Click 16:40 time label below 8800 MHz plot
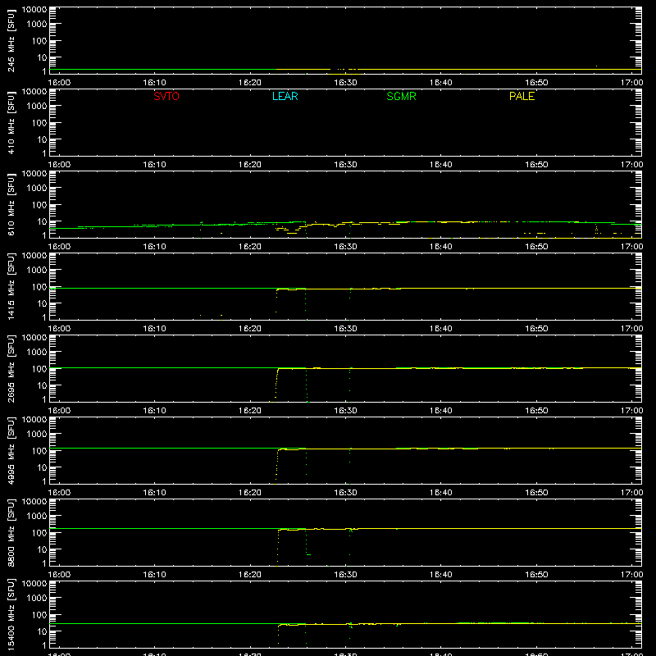The image size is (656, 656). click(440, 575)
